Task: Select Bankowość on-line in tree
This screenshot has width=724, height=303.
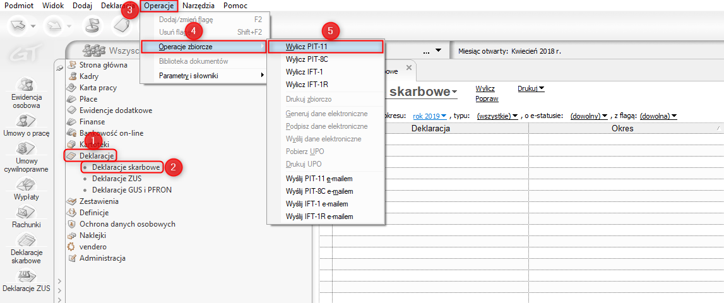Action: (111, 133)
